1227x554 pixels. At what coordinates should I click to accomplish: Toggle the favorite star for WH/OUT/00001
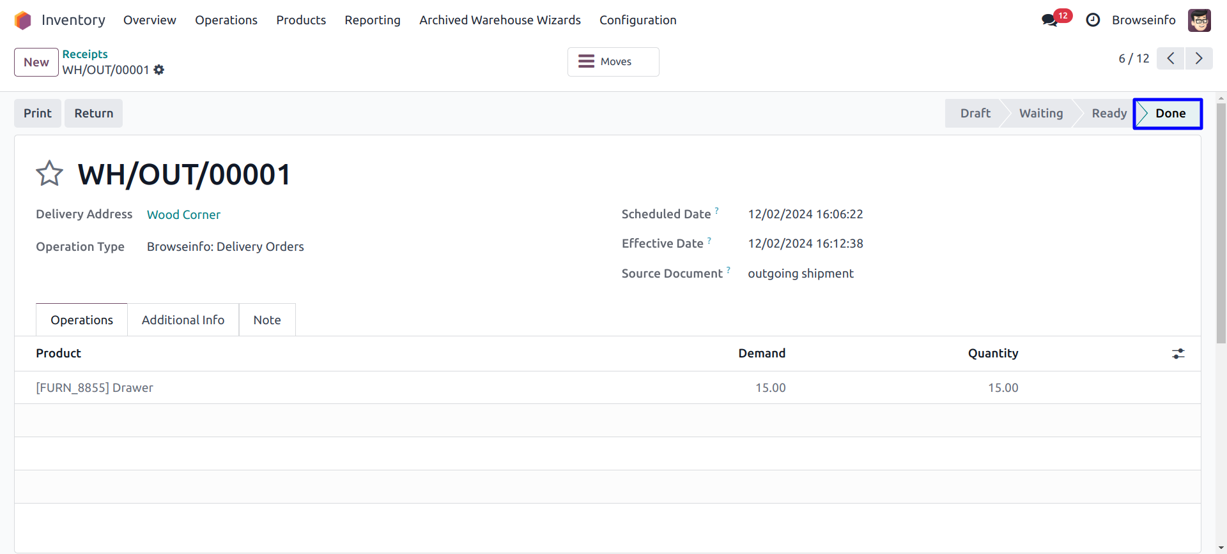[49, 174]
